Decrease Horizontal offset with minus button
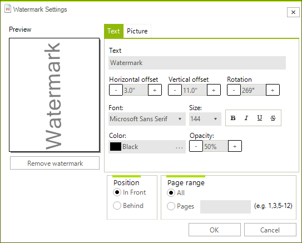Screen dimensions: 302x243 coord(116,90)
